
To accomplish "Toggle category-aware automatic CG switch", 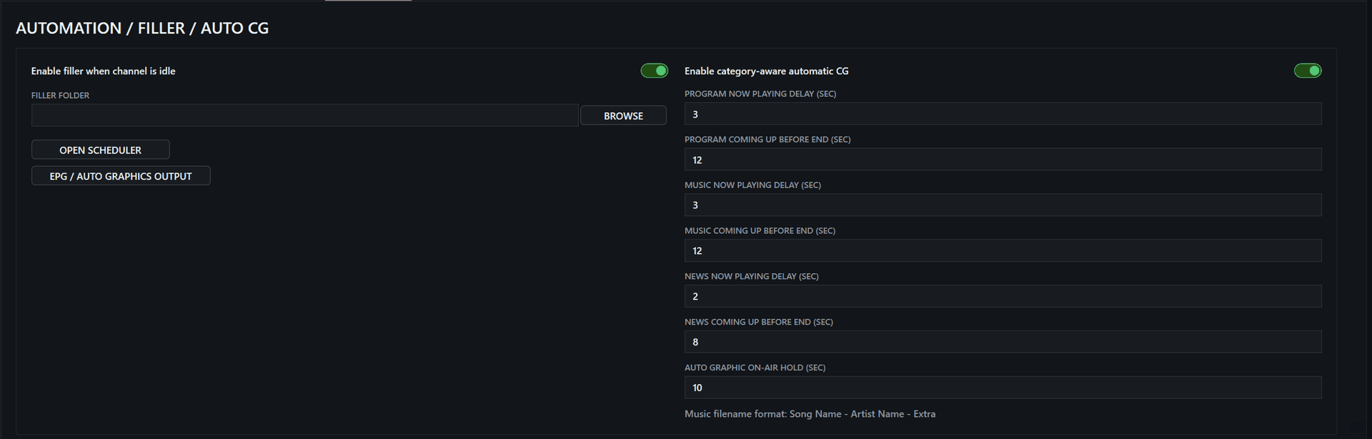I will [1308, 71].
